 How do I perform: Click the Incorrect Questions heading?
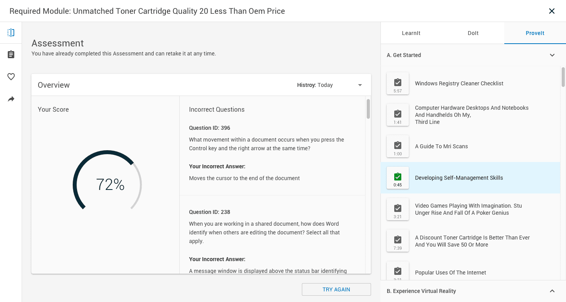[217, 109]
